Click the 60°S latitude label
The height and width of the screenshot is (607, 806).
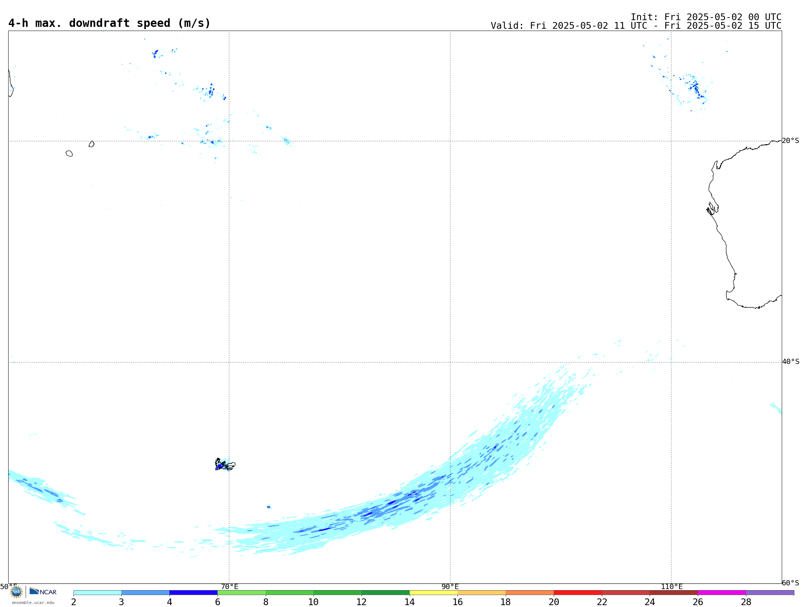[790, 583]
